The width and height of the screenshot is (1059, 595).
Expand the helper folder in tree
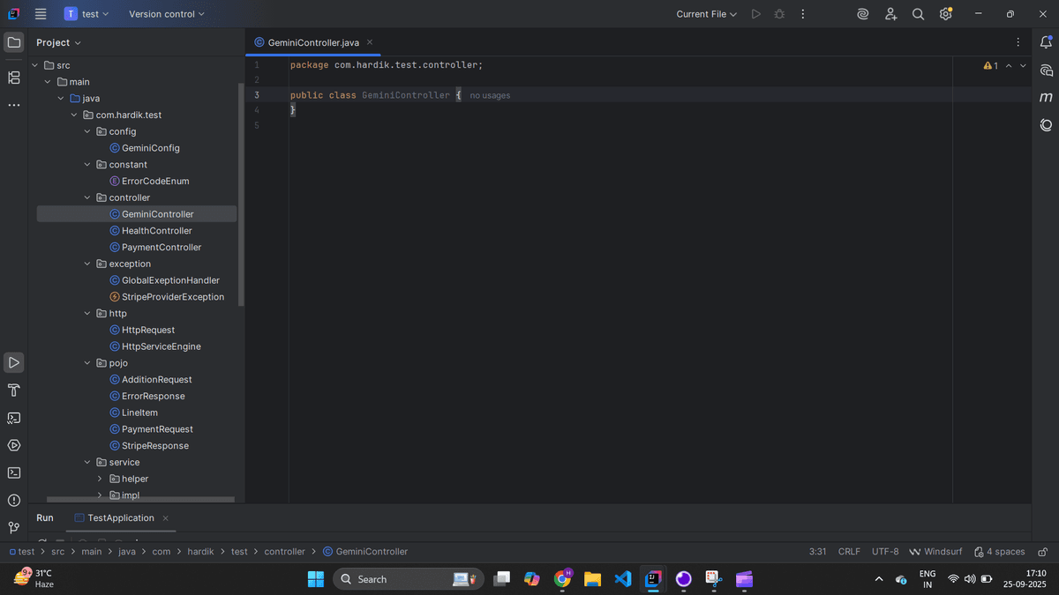(x=100, y=479)
